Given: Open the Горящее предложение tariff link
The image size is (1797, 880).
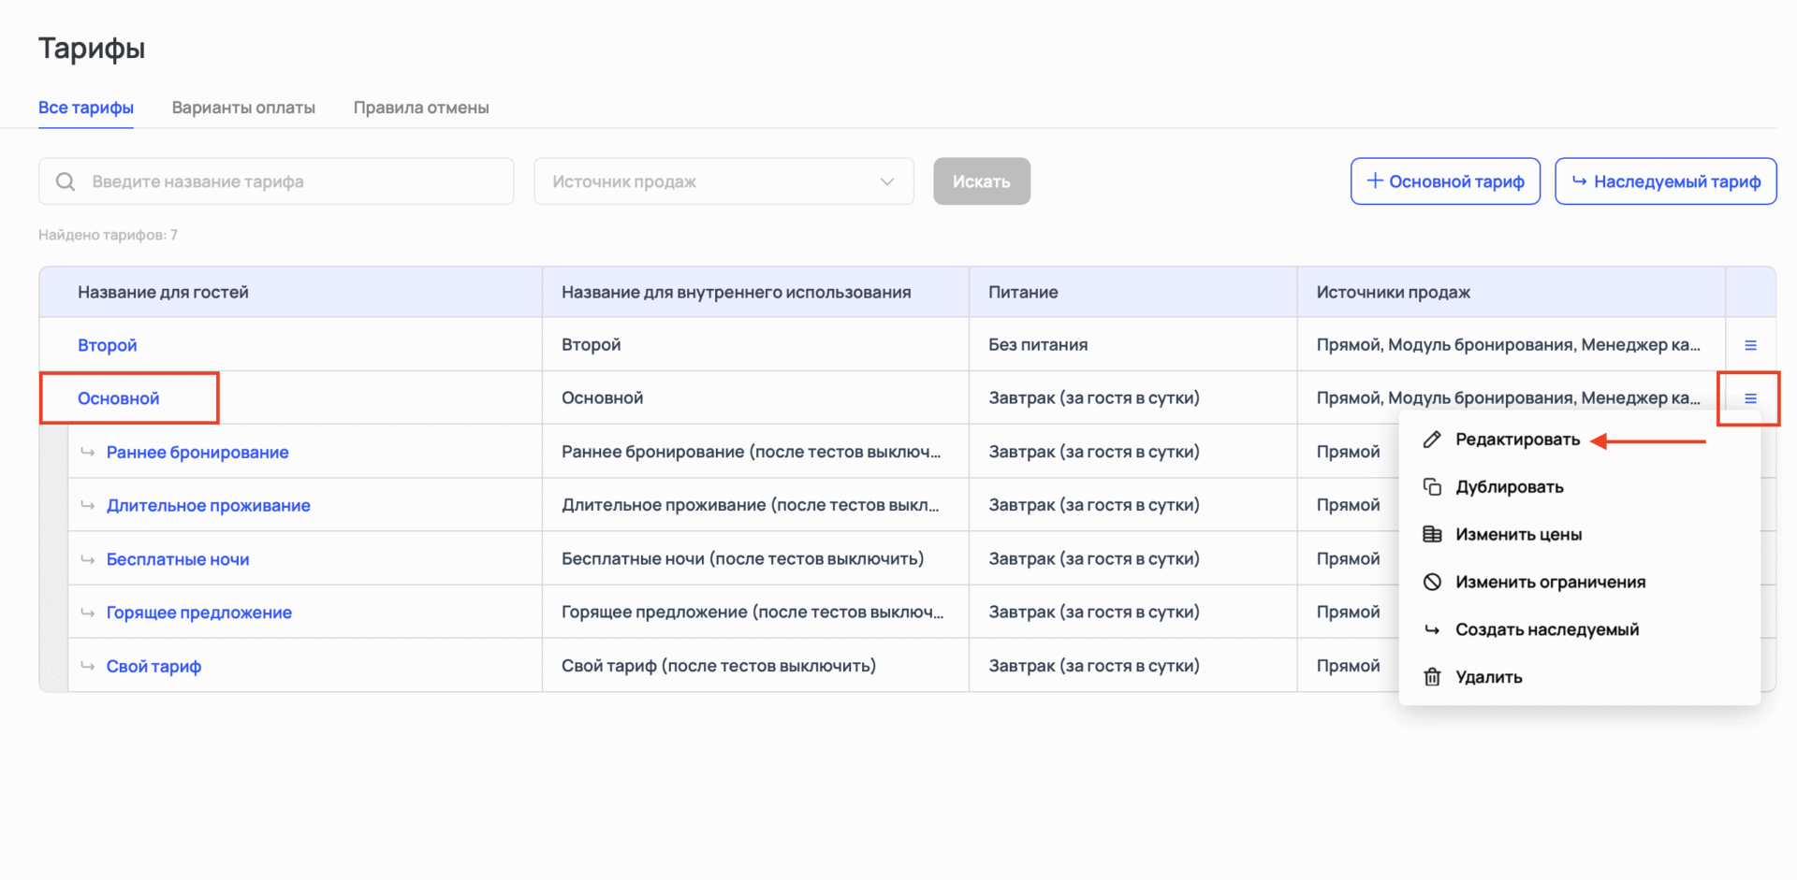Looking at the screenshot, I should coord(199,613).
